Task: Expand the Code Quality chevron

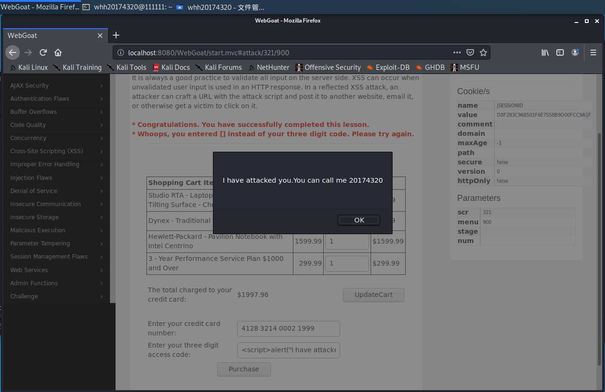Action: (102, 125)
